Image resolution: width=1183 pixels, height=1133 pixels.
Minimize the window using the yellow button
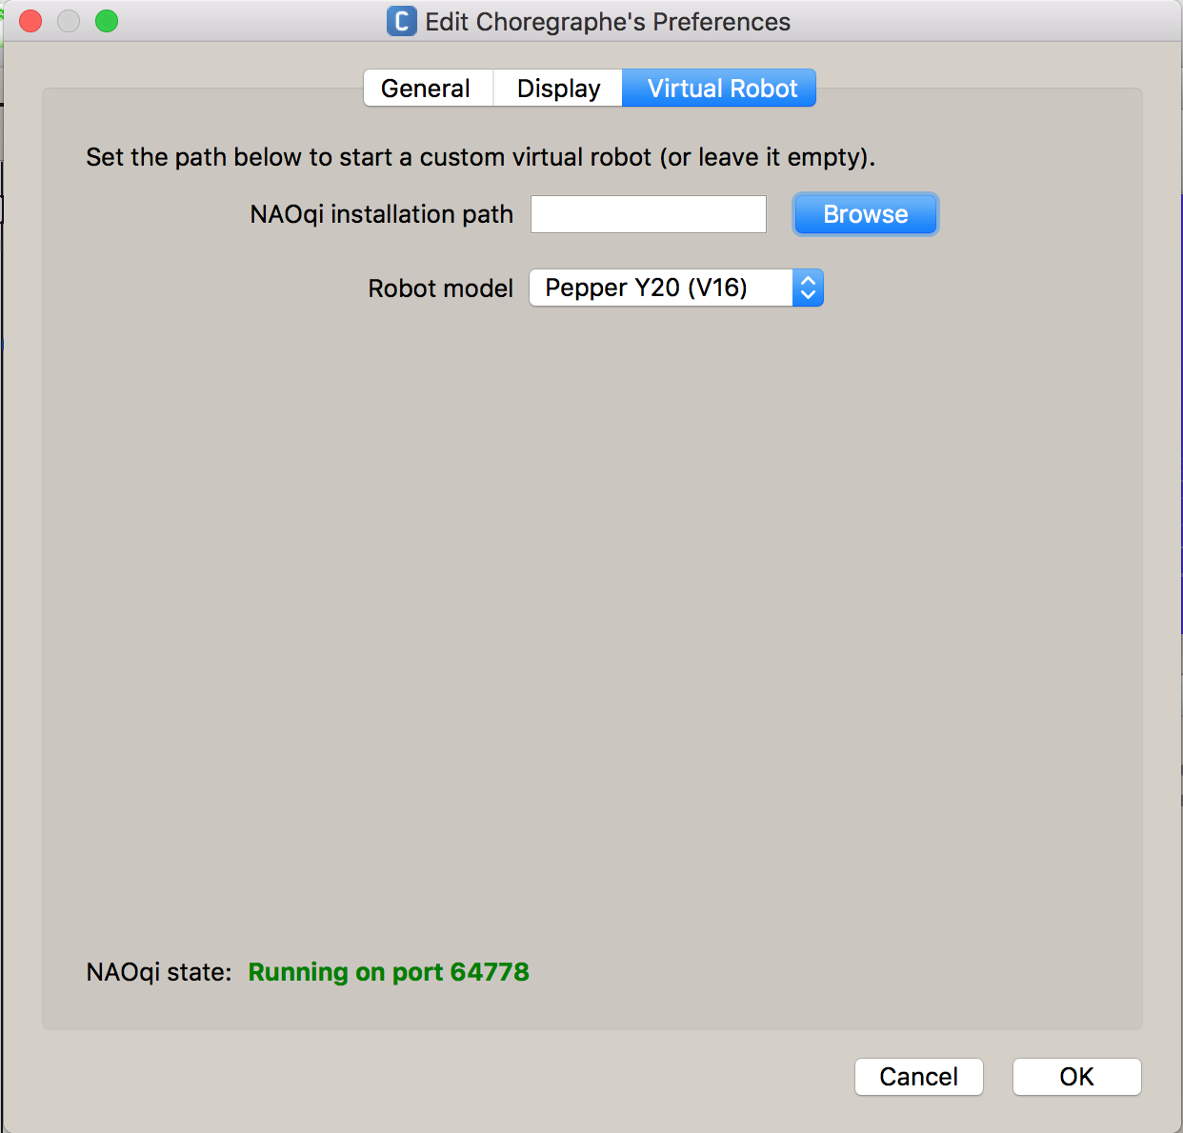pos(69,21)
